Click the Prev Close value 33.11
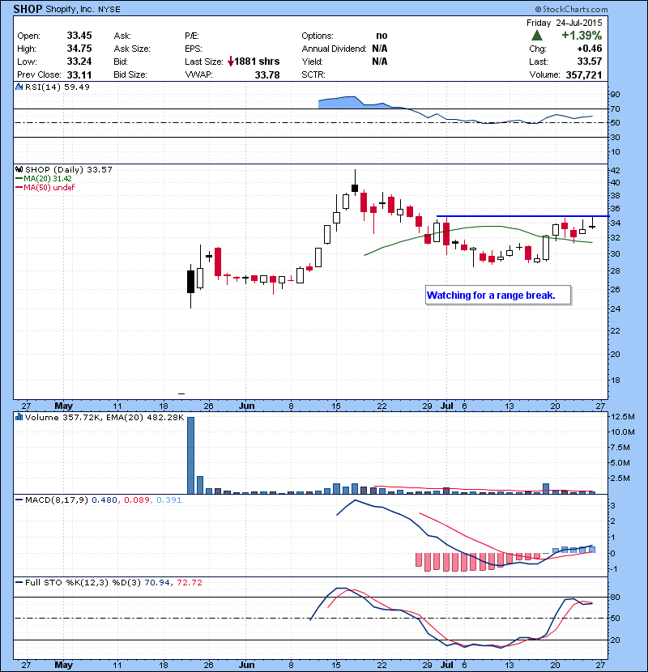 tap(79, 75)
